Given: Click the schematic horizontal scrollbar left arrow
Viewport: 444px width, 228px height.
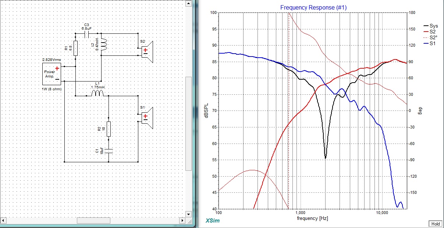Looking at the screenshot, I should coord(3,221).
